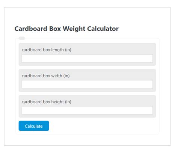Click the 'cardboard box width (in)' label
178x154 pixels.
45,76
